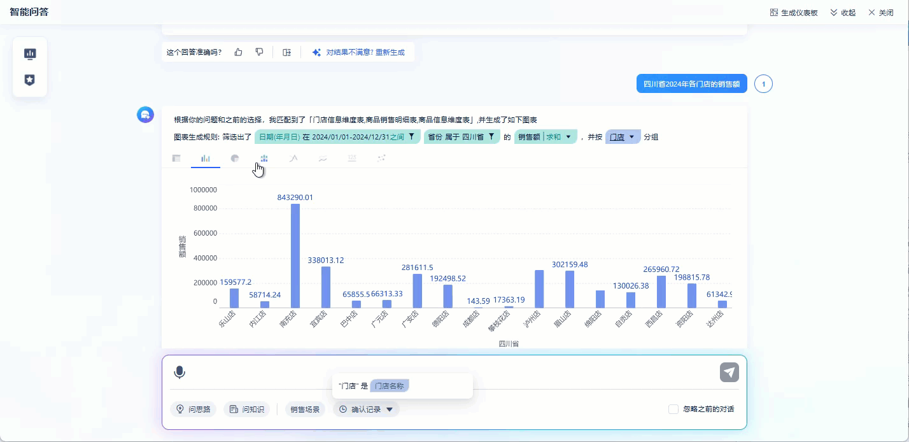The height and width of the screenshot is (442, 909).
Task: Click 销售场景 scene button
Action: pos(305,410)
